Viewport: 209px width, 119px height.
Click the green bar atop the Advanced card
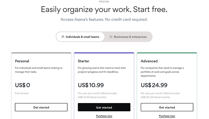(167, 53)
